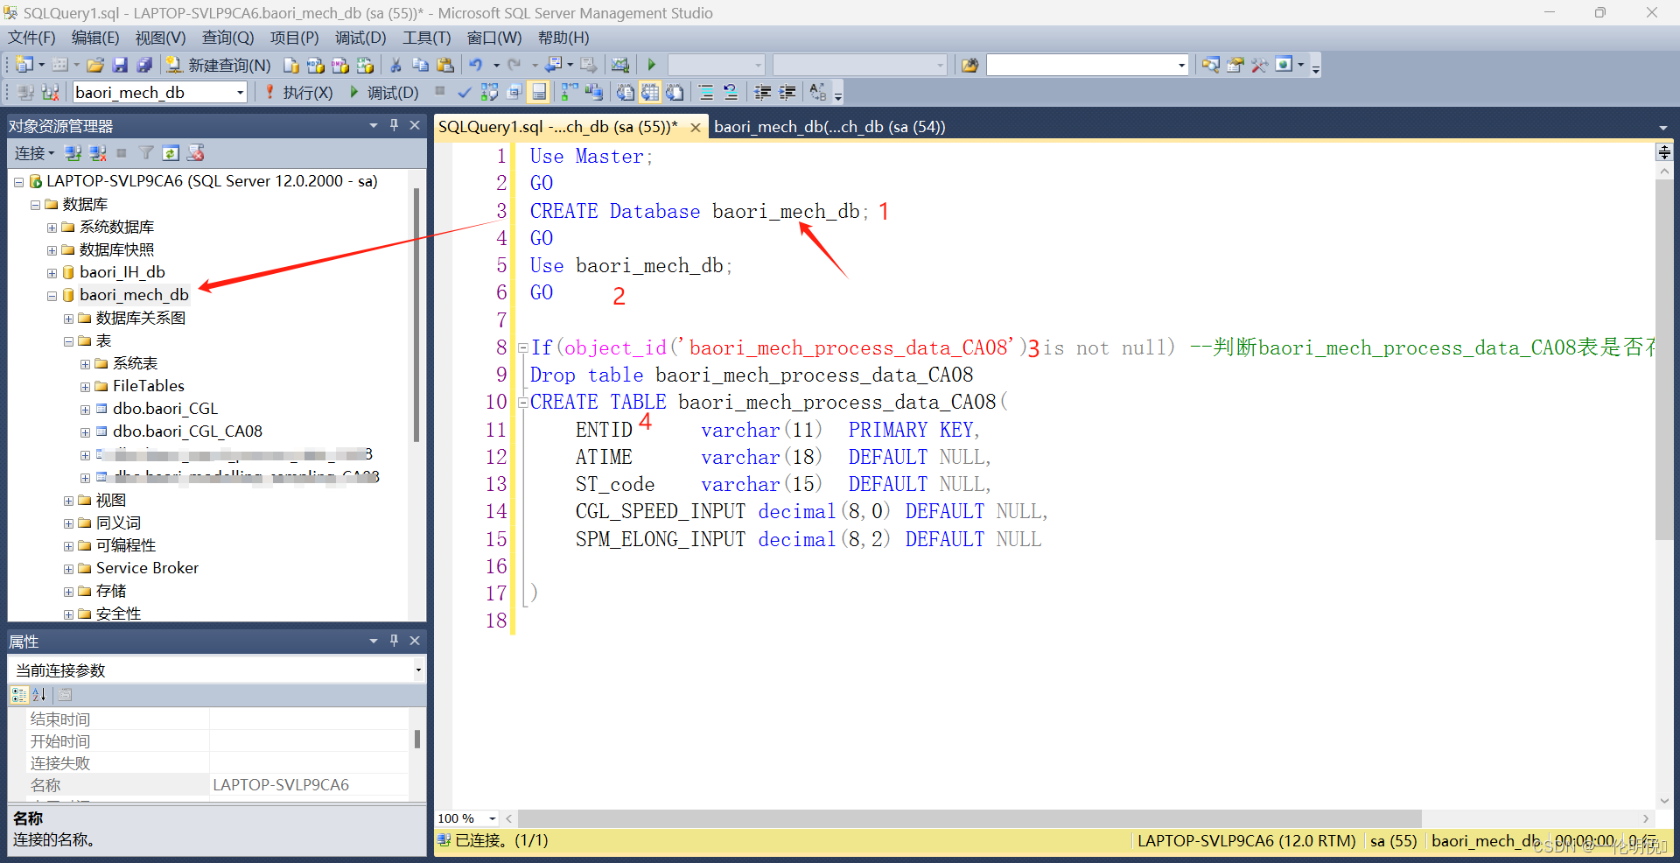
Task: Click the 执行(X) execute button
Action: pyautogui.click(x=308, y=92)
